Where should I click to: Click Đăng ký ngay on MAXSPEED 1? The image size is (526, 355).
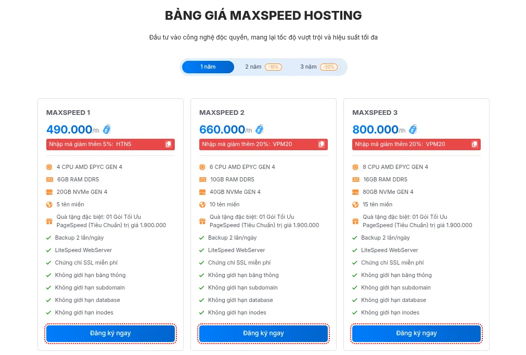tap(110, 333)
